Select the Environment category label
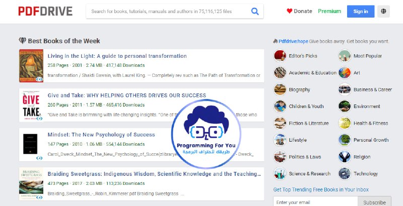 click(367, 107)
